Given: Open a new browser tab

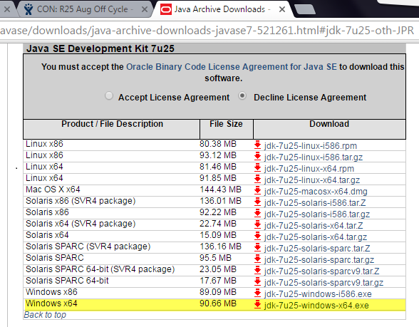Looking at the screenshot, I should click(x=305, y=10).
